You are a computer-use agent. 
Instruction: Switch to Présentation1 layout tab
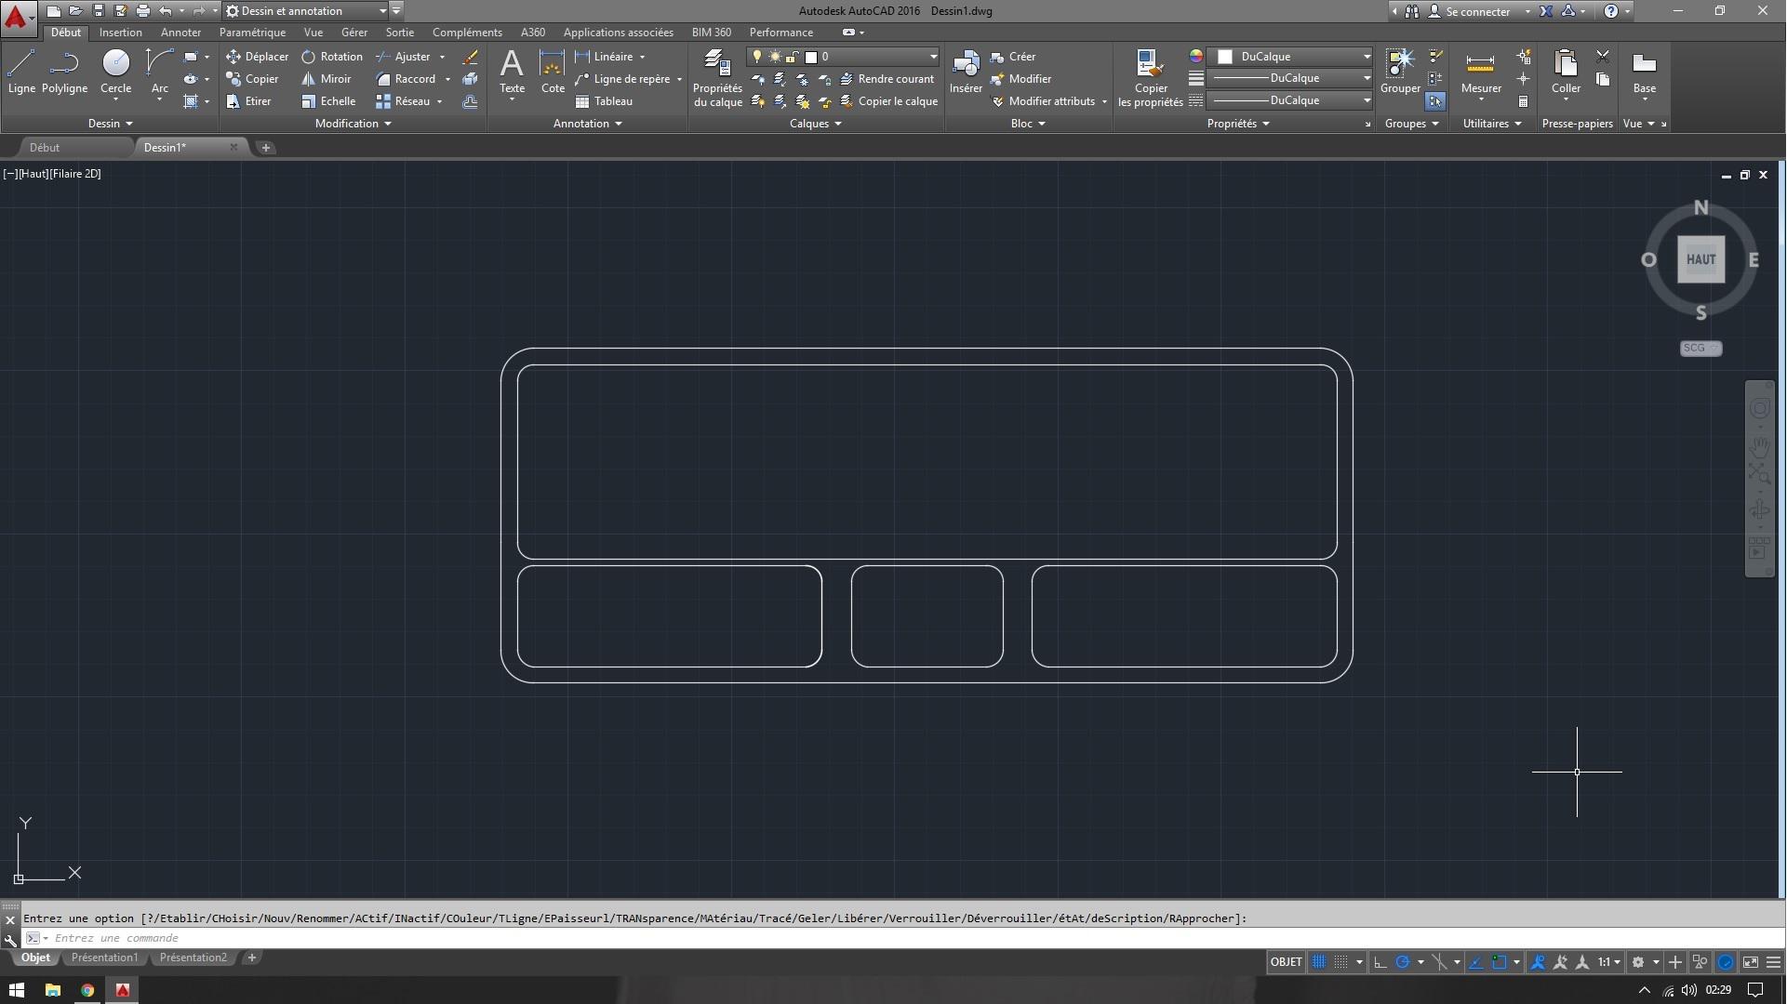[104, 958]
